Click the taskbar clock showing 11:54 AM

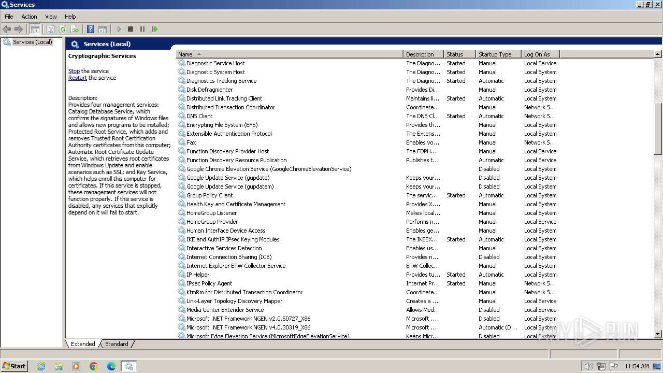pyautogui.click(x=637, y=366)
